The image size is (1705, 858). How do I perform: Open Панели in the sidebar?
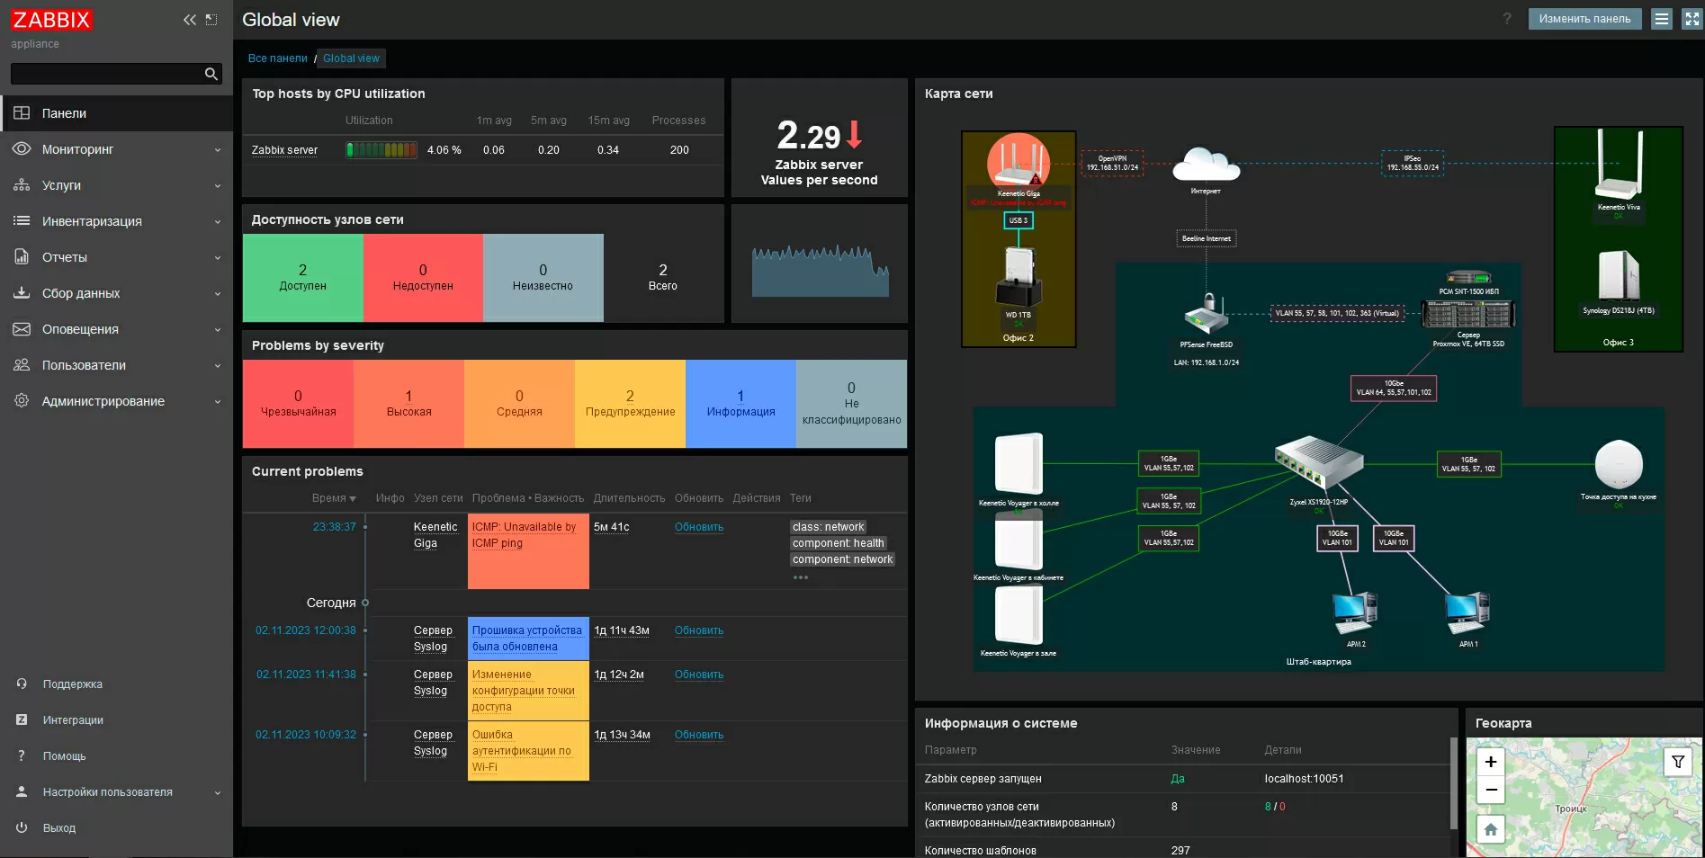[117, 113]
